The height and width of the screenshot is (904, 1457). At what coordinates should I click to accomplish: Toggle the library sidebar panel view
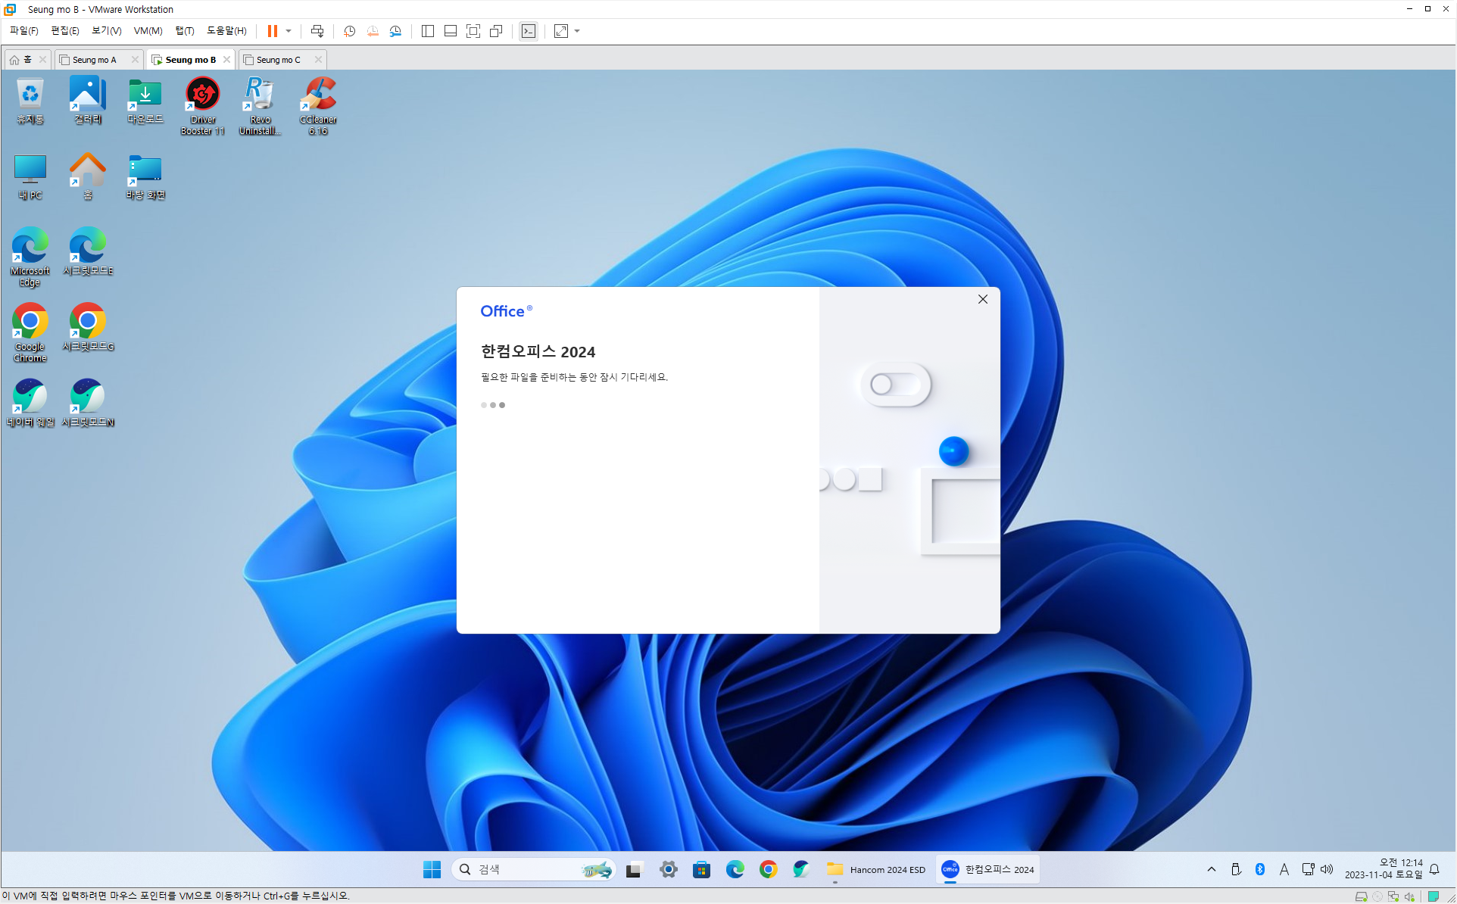(x=428, y=31)
